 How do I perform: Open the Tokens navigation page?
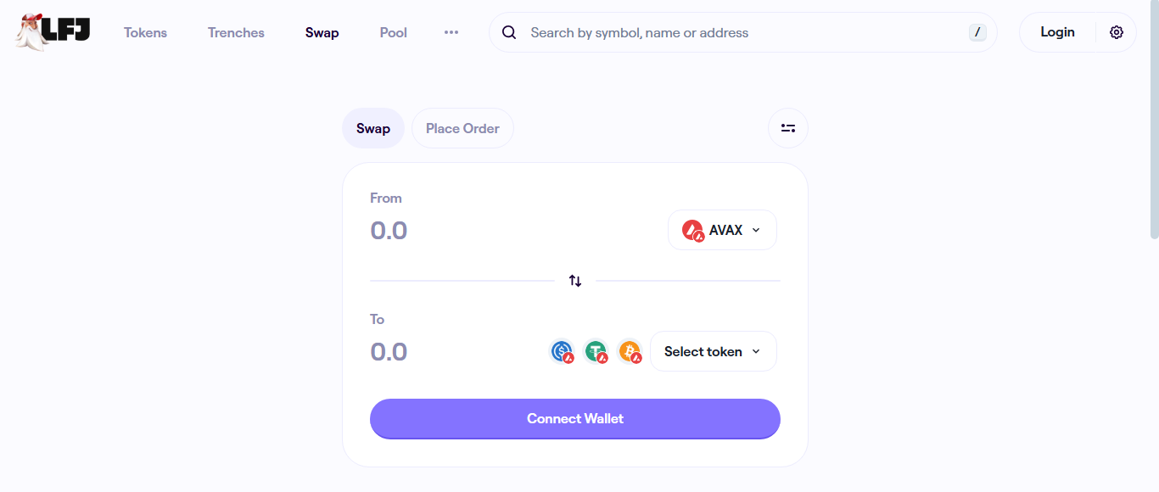[145, 33]
